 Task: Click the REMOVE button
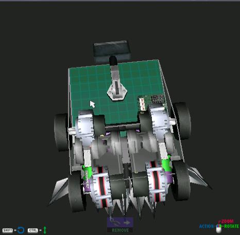(x=120, y=230)
